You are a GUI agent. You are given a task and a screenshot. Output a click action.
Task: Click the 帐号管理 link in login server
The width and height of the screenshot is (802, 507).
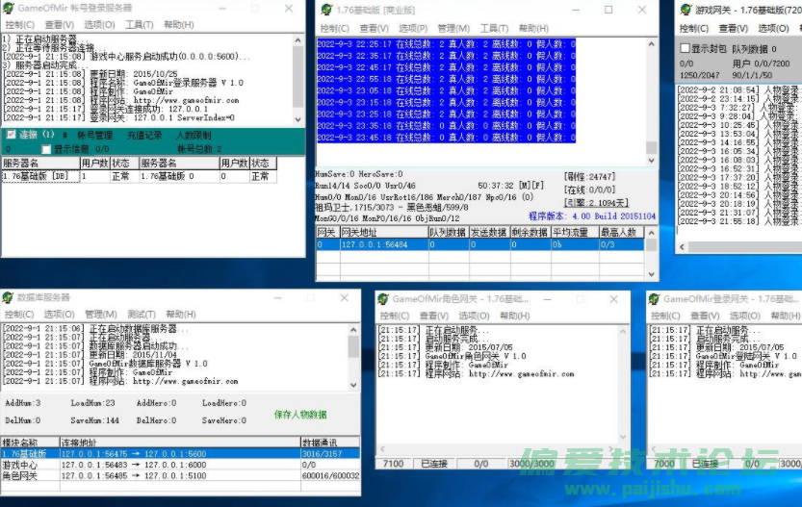(95, 136)
